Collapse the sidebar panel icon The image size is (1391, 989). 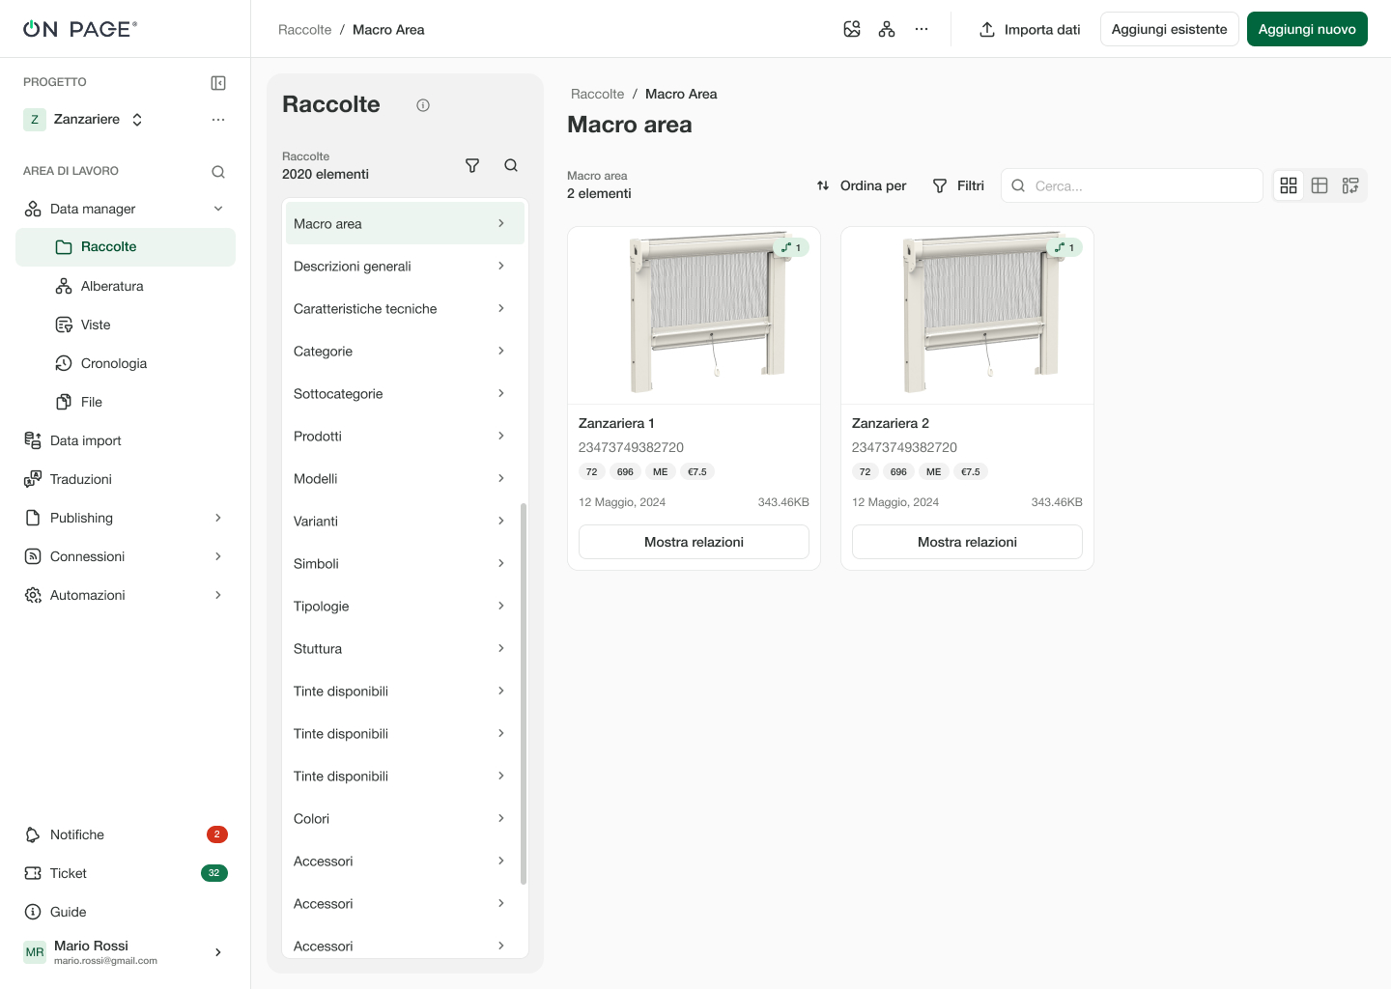(x=218, y=83)
